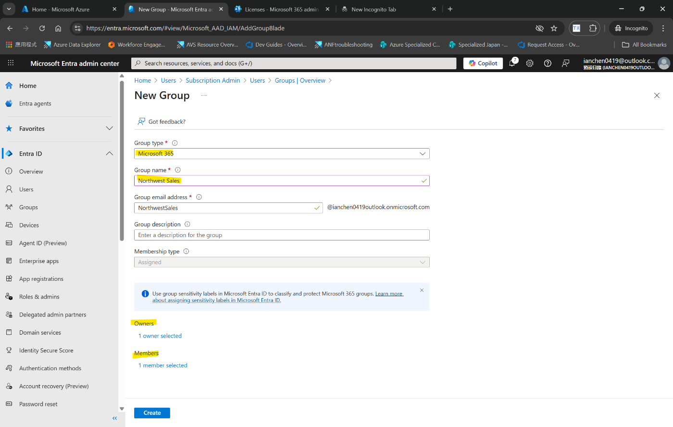673x427 pixels.
Task: Click the Group email address info icon
Action: pos(199,197)
